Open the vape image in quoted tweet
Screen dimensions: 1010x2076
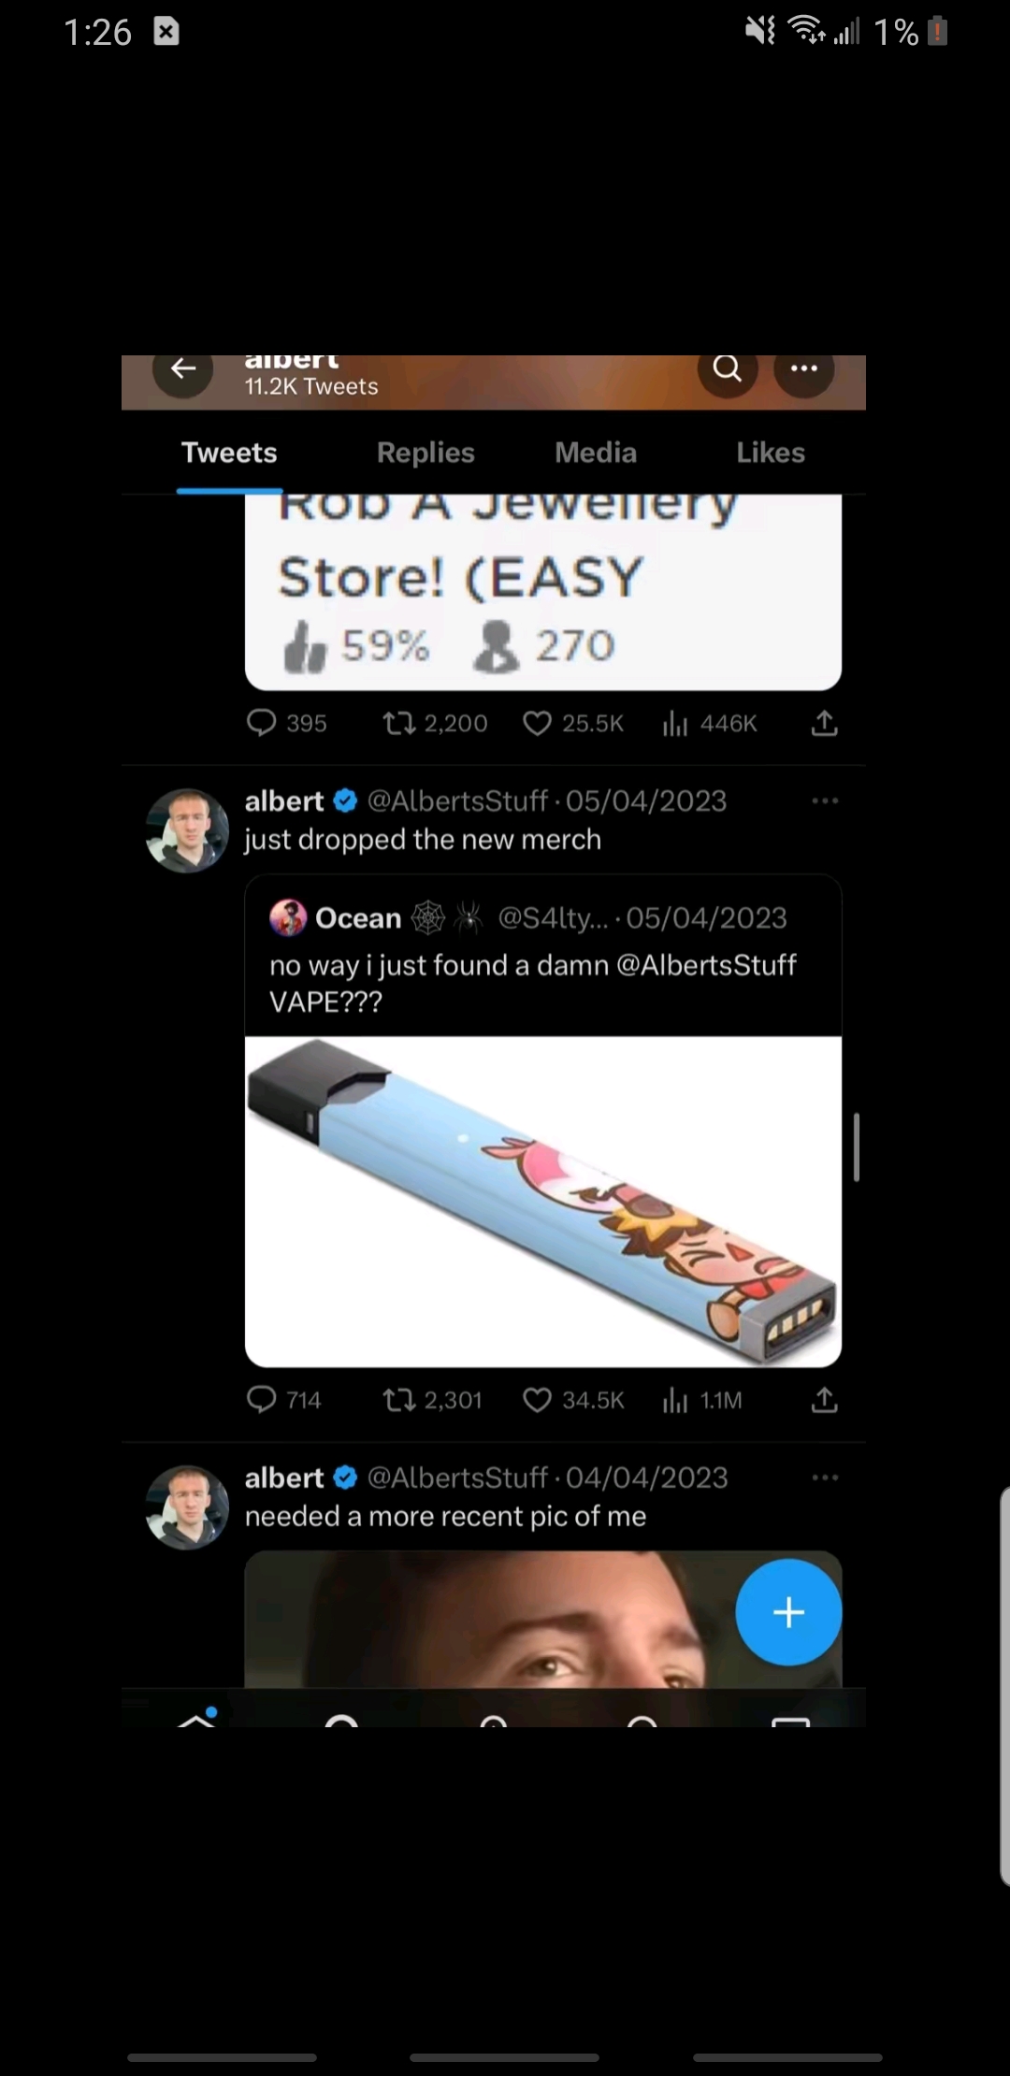click(x=542, y=1201)
